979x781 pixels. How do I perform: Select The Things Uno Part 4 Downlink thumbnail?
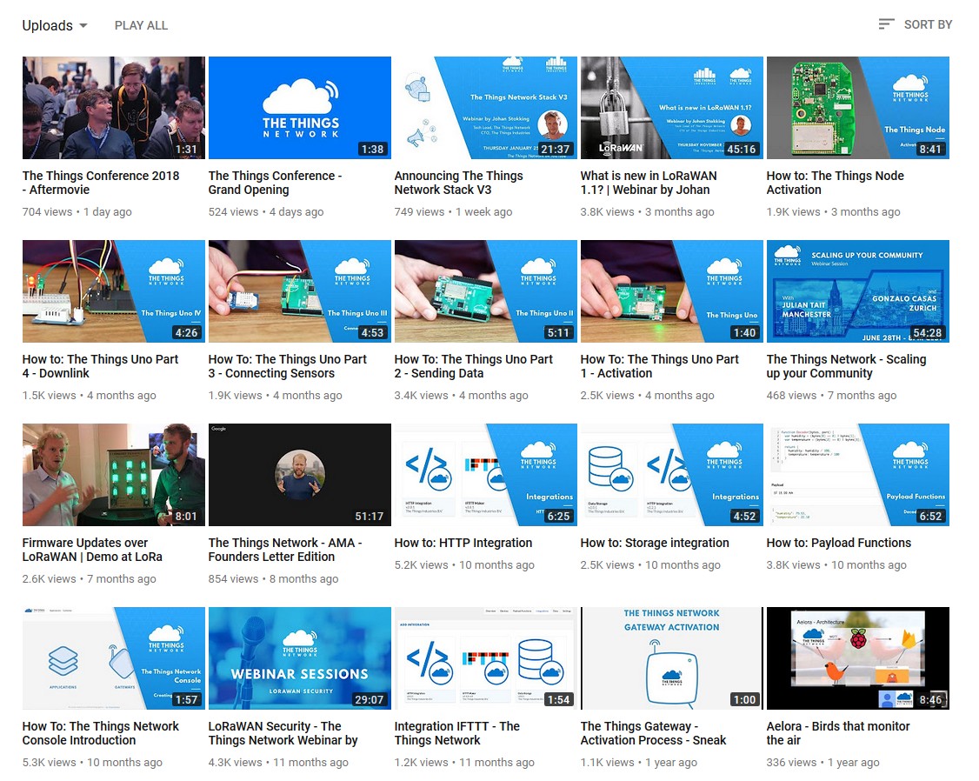coord(114,291)
